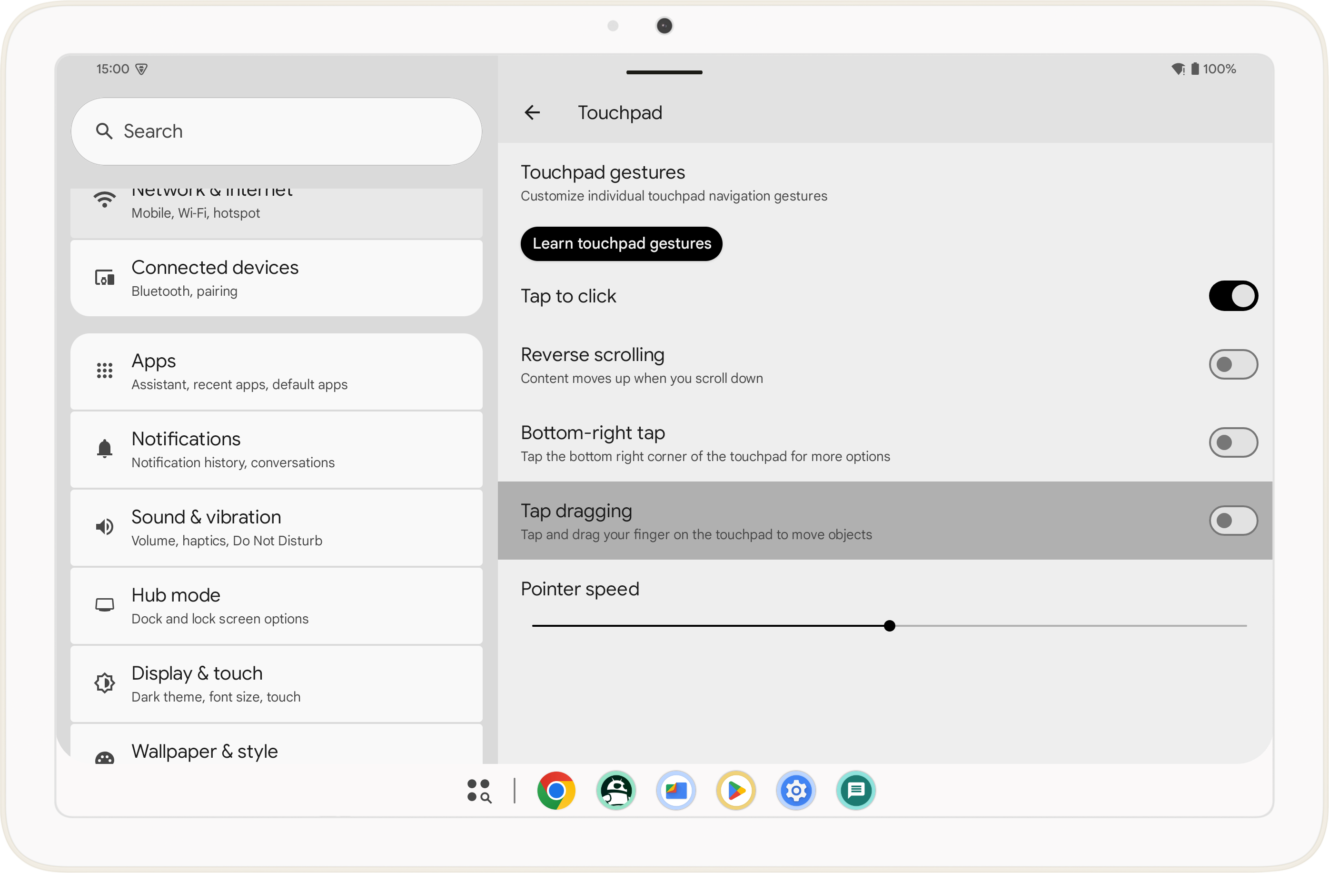The width and height of the screenshot is (1329, 873).
Task: Open Settings app from taskbar
Action: (x=795, y=789)
